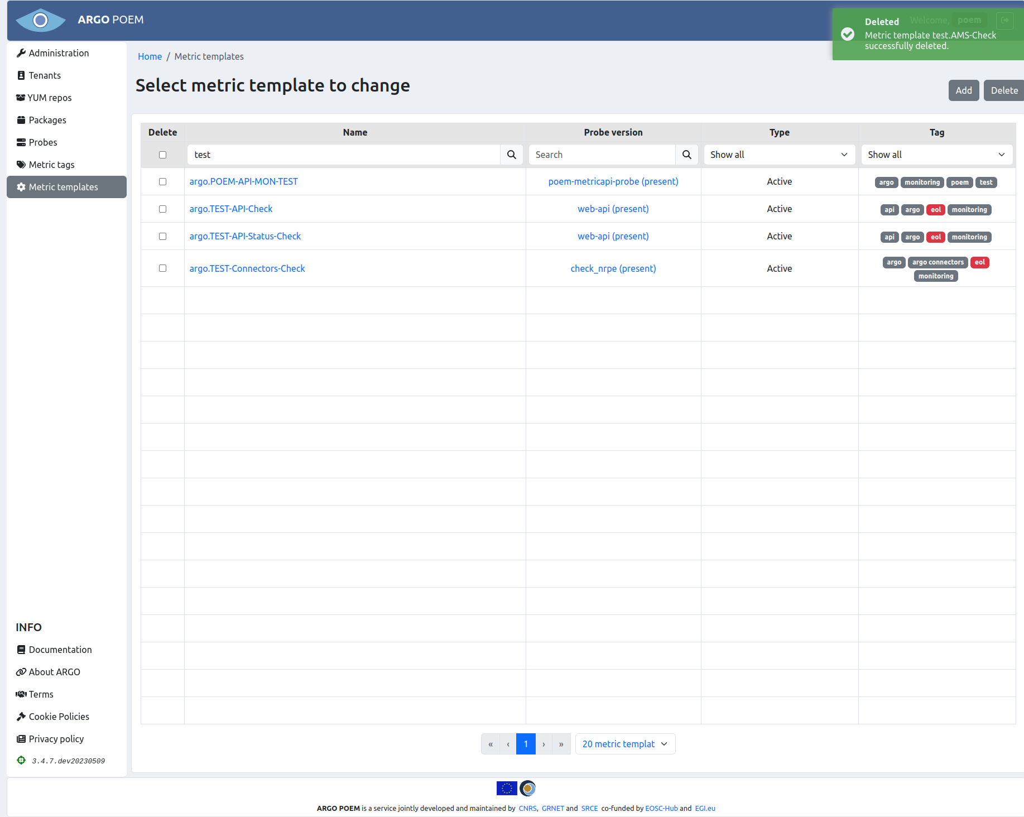Open the Administration section in sidebar
Viewport: 1024px width, 817px height.
coord(58,53)
